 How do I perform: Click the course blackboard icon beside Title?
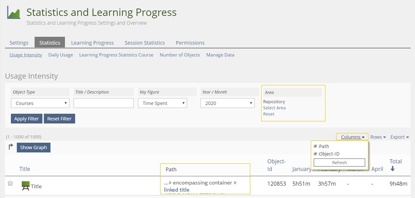26,186
